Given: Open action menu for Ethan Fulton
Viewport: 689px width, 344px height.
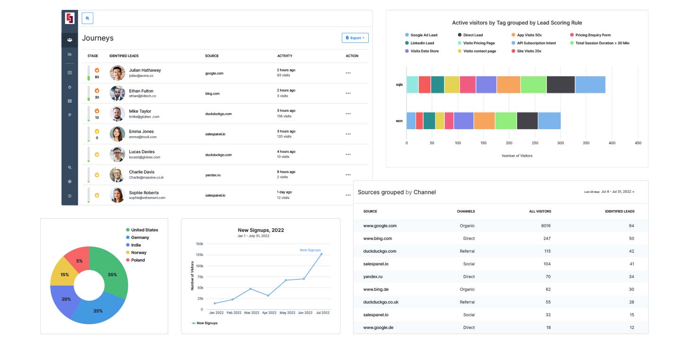Looking at the screenshot, I should [x=348, y=93].
